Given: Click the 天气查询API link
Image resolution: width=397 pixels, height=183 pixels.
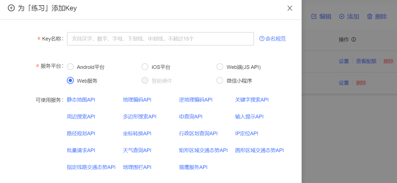Looking at the screenshot, I should 137,150.
